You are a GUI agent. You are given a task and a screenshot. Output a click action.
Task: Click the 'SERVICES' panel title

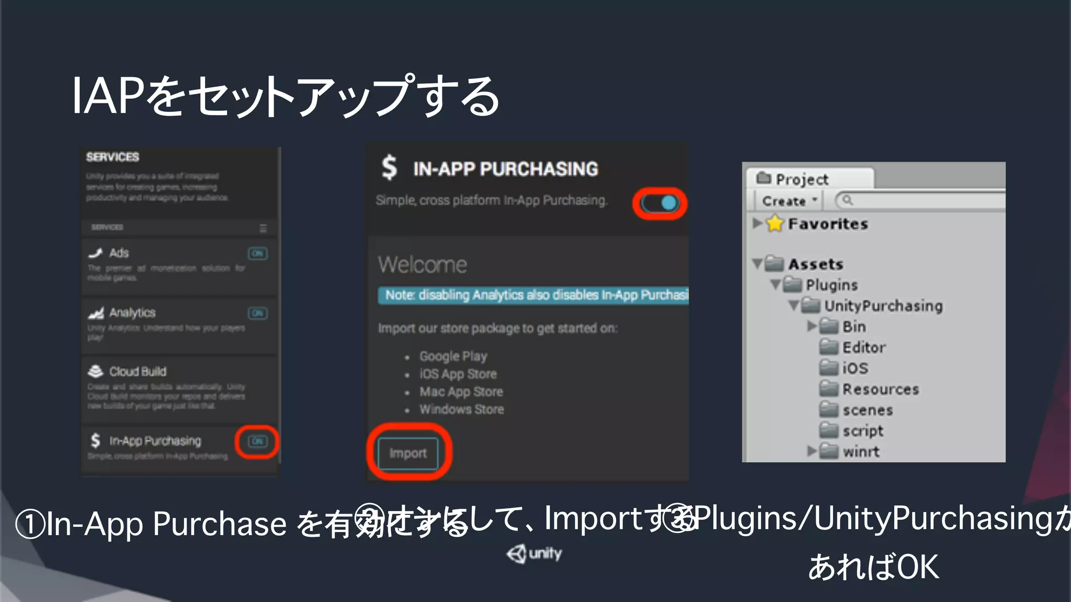click(x=112, y=157)
